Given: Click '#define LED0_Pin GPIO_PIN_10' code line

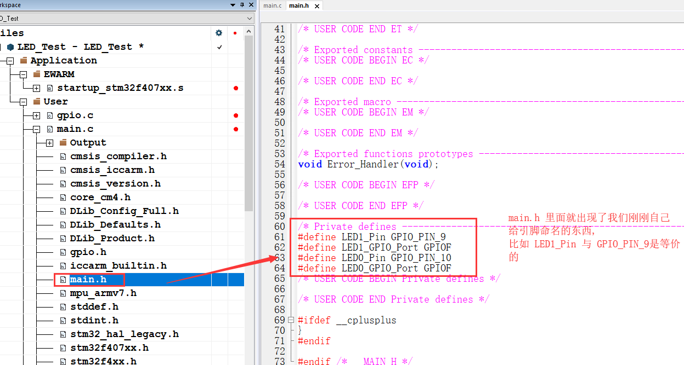Looking at the screenshot, I should [x=375, y=258].
